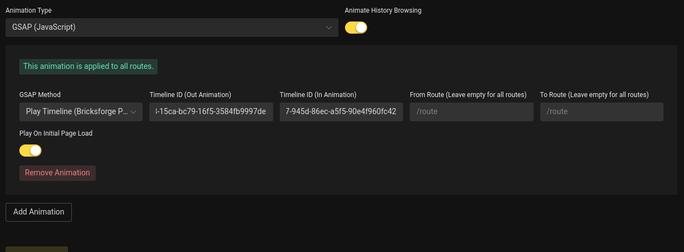Image resolution: width=684 pixels, height=252 pixels.
Task: Click the partially visible yellow button at bottom
Action: pos(36,249)
